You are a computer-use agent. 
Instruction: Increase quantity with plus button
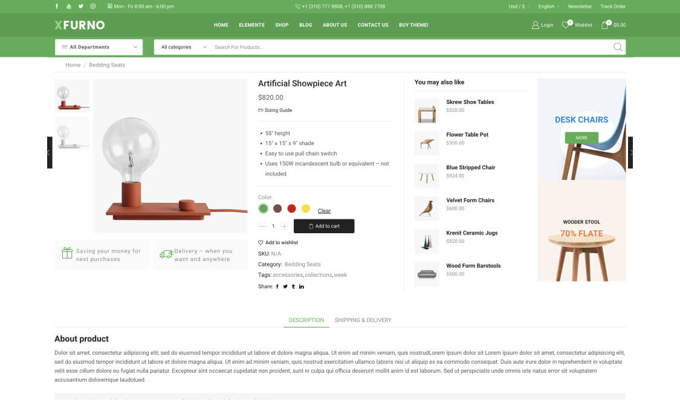(284, 226)
